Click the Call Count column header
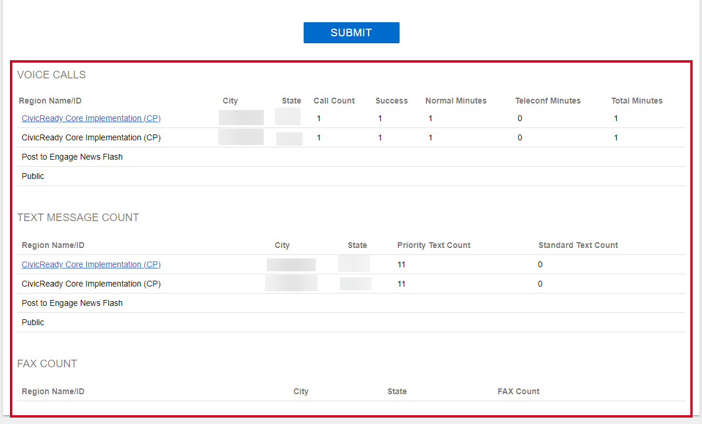The image size is (702, 424). 334,101
